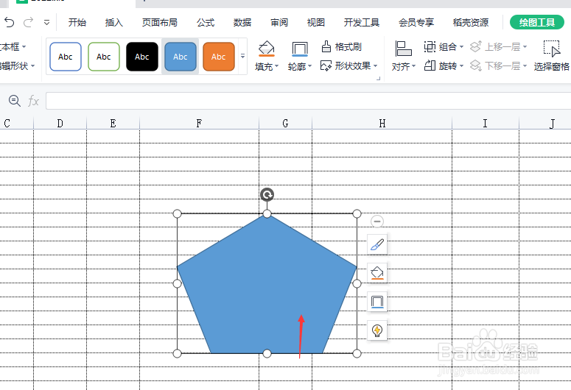Viewport: 571px width, 390px height.
Task: Click the floating lightbulb icon
Action: click(x=377, y=330)
